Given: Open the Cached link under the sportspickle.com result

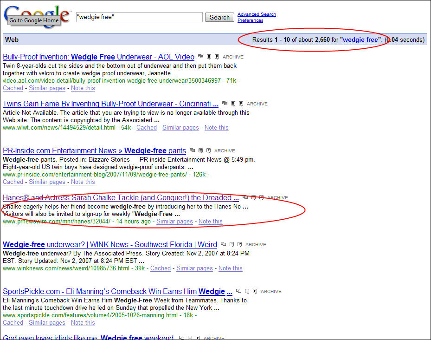Looking at the screenshot, I should [13, 323].
